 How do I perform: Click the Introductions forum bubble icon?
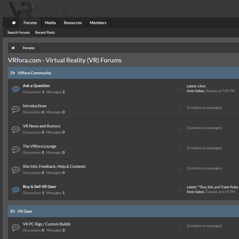point(16,109)
